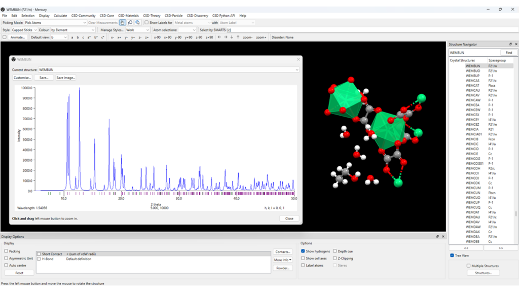This screenshot has height=292, width=519.
Task: Enable the Packing checkbox
Action: 6,251
